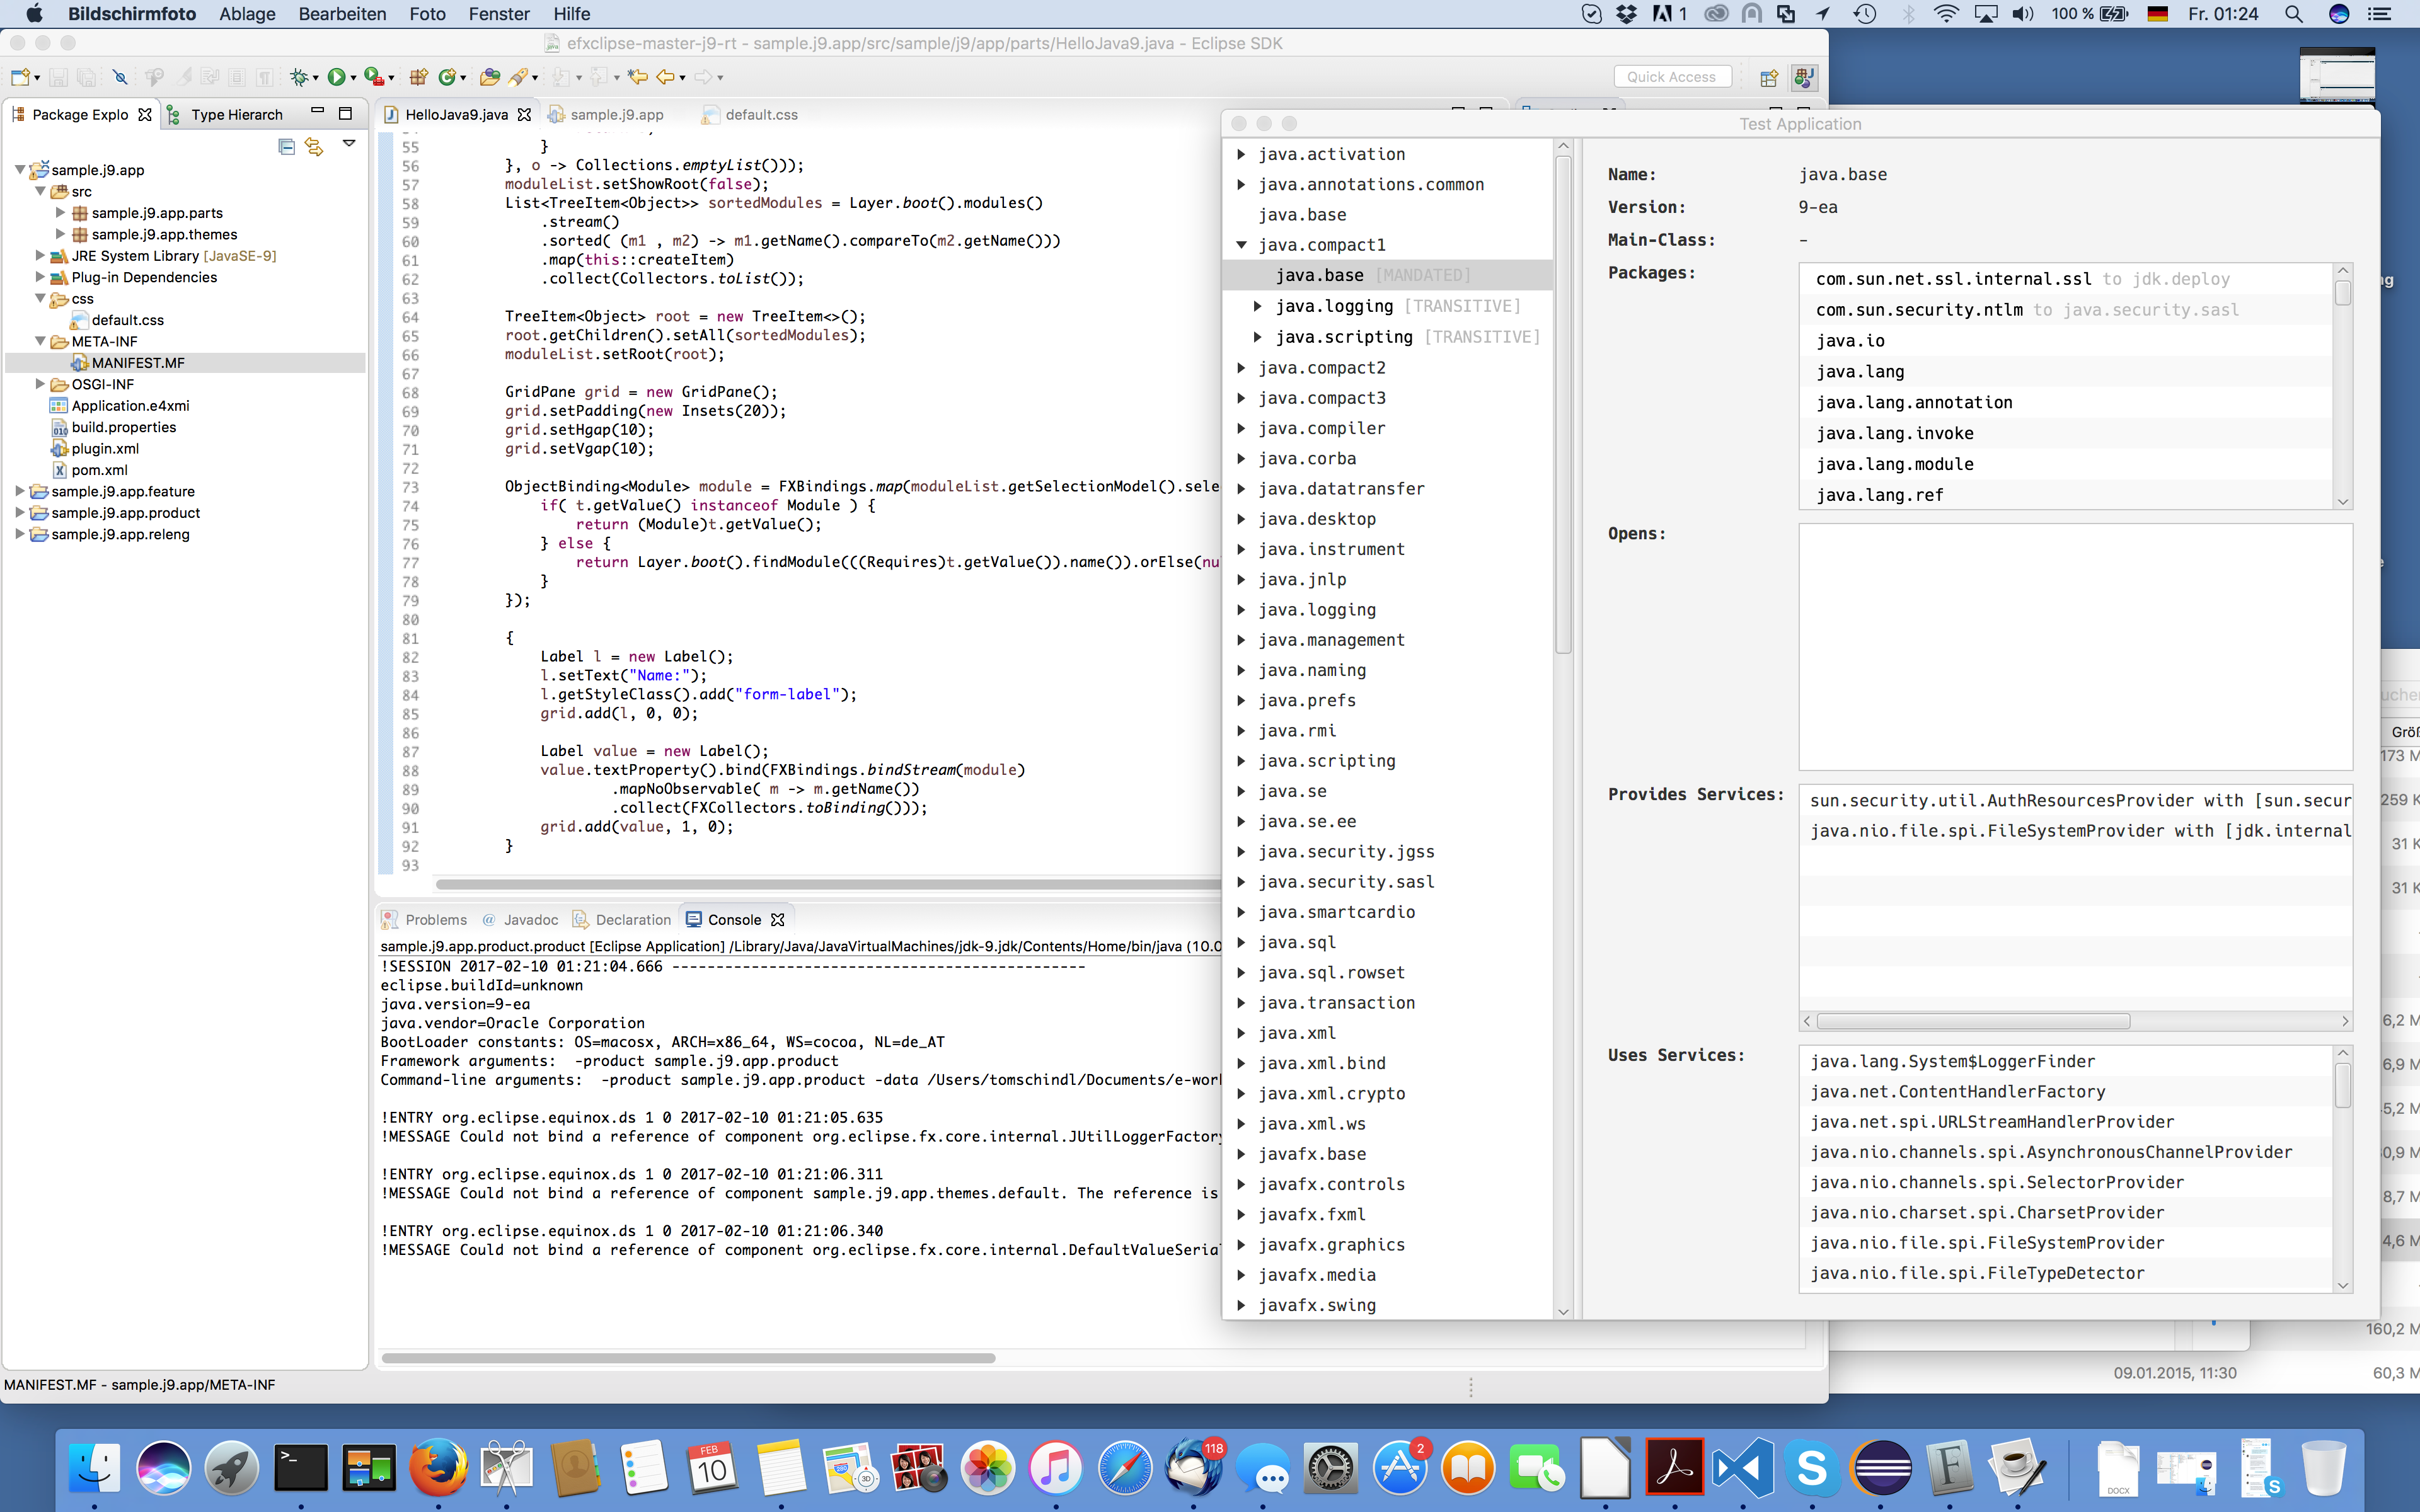This screenshot has height=1512, width=2420.
Task: Click Collapse All in Package Explorer
Action: tap(287, 146)
